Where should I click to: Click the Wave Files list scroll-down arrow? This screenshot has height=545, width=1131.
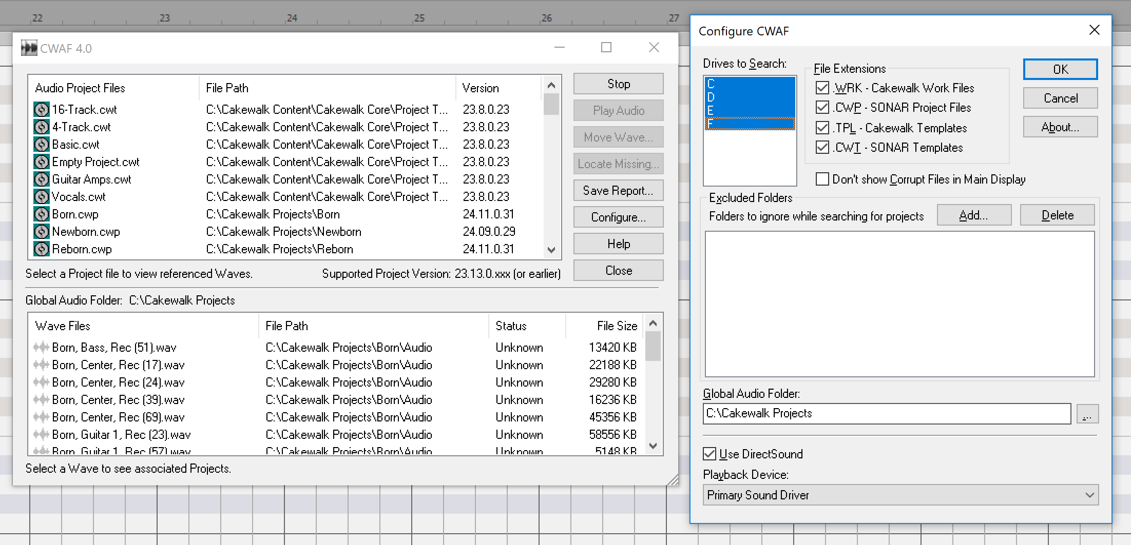point(653,446)
